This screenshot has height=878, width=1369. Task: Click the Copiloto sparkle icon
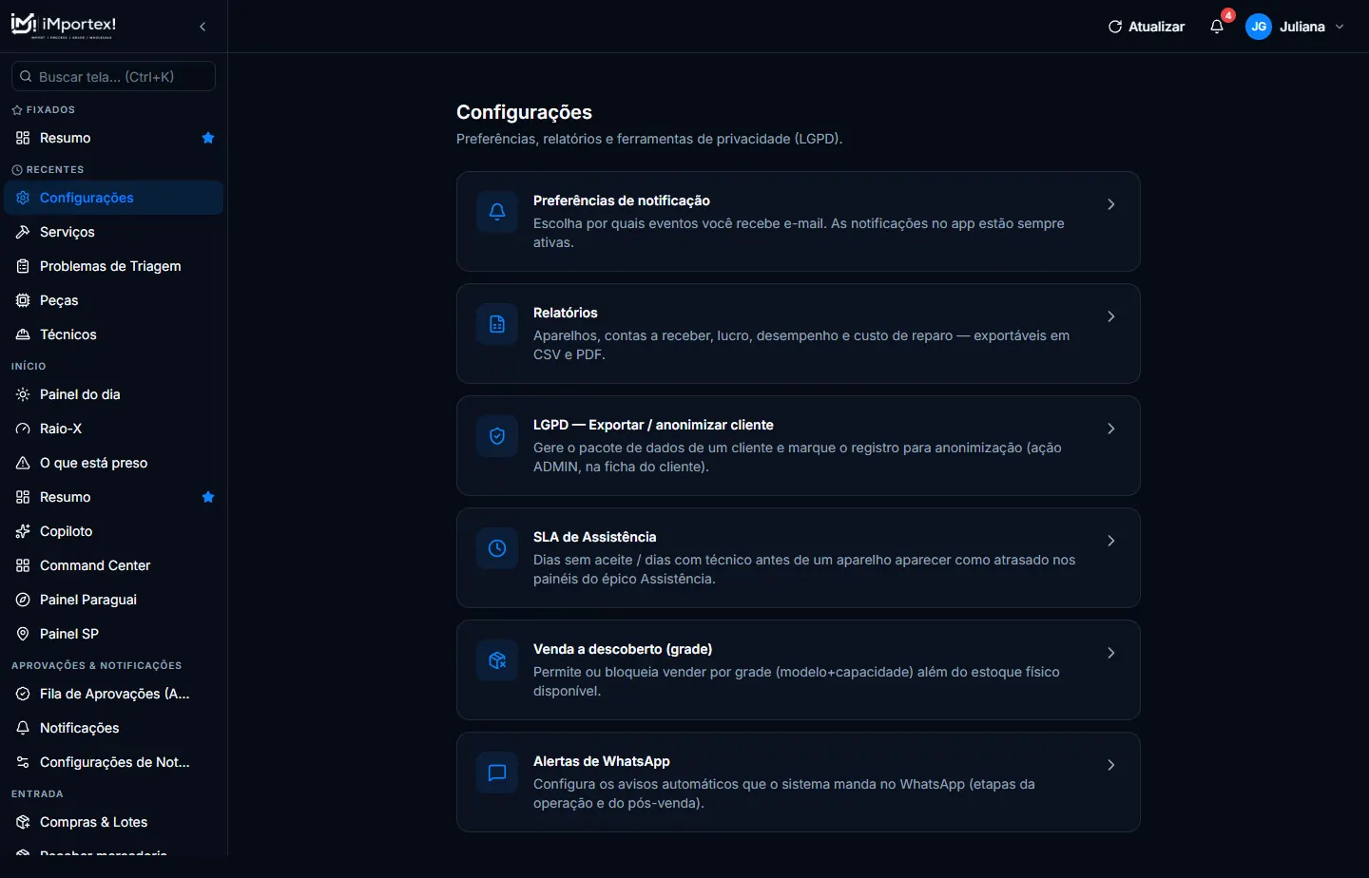pos(23,531)
